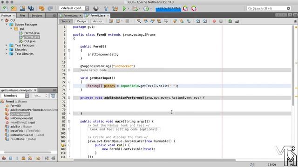Viewport: 298px width, 167px height.
Task: Click the memory usage garbage collection bar
Action: pyautogui.click(x=168, y=8)
